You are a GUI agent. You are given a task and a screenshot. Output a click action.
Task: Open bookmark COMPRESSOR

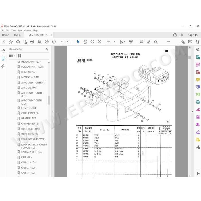click(29, 108)
